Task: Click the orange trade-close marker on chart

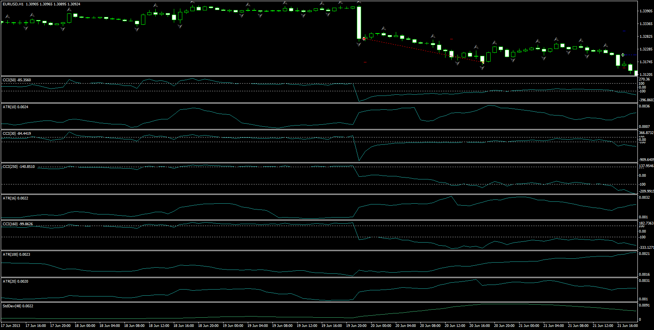Action: (x=483, y=62)
